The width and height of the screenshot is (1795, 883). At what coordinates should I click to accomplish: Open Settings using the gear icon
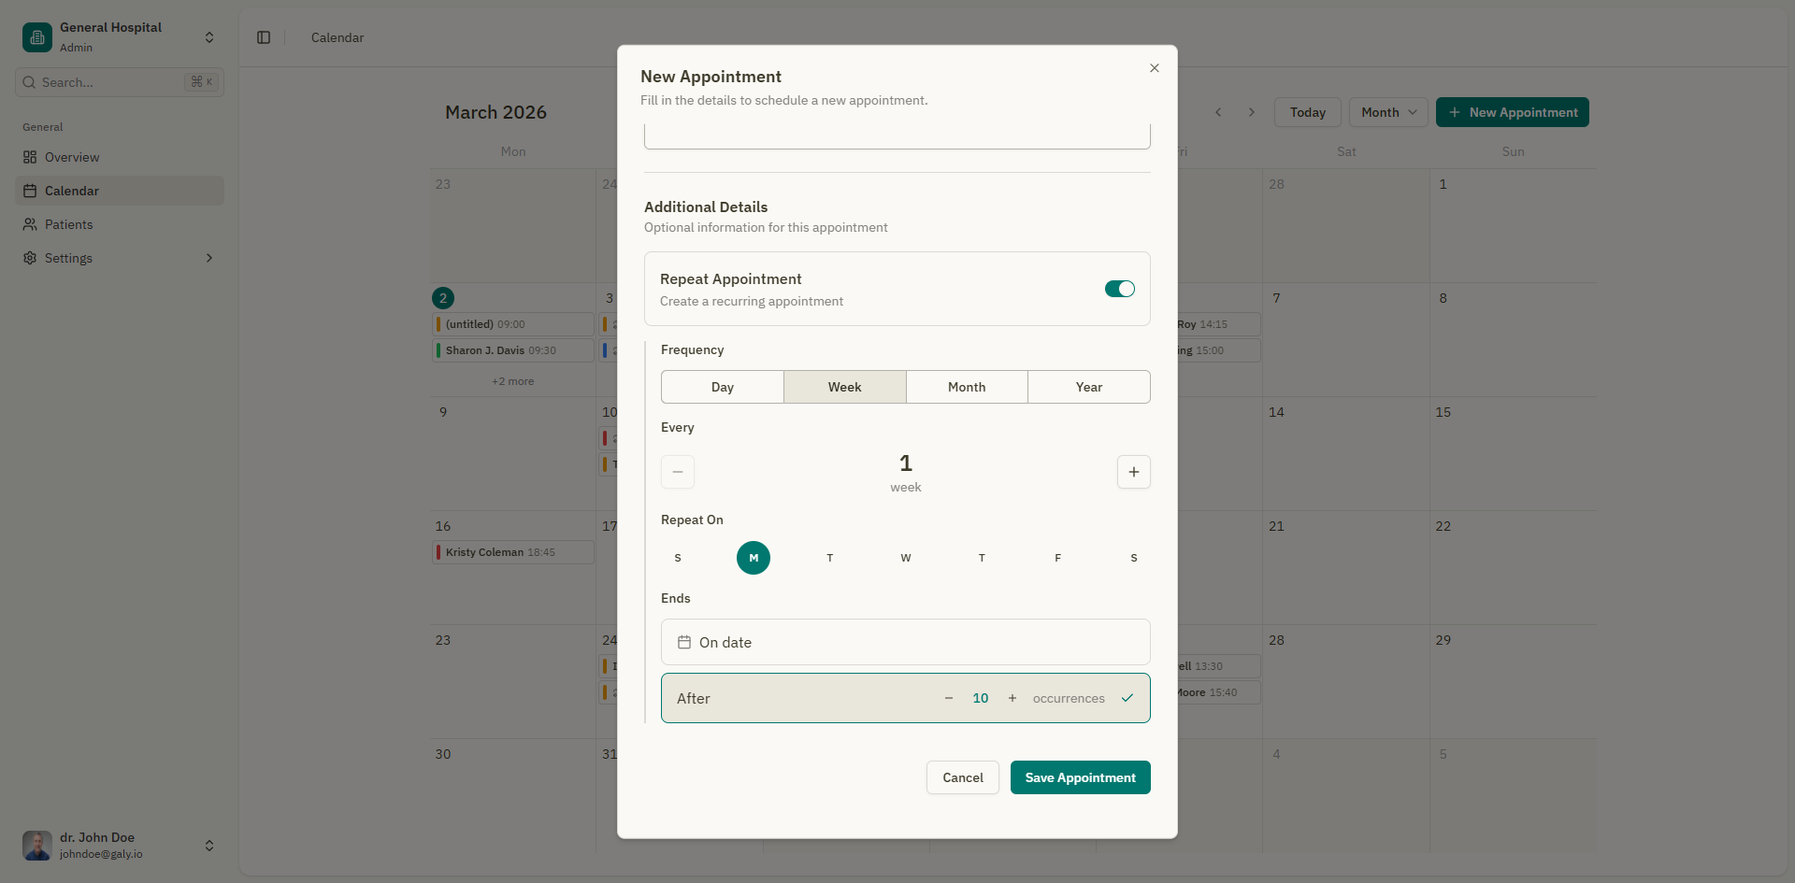(28, 258)
